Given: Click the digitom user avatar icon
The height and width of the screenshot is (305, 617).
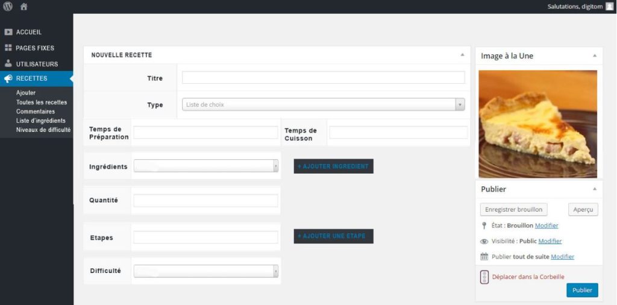Looking at the screenshot, I should click(609, 7).
